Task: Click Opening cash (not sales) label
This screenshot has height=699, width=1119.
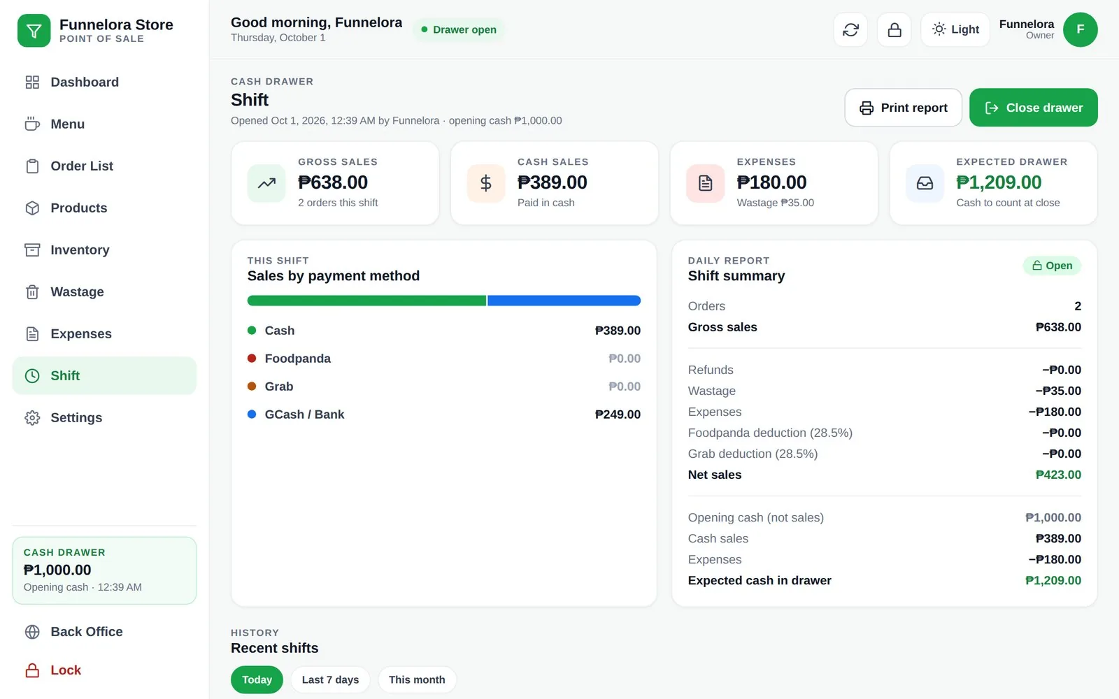Action: point(755,517)
